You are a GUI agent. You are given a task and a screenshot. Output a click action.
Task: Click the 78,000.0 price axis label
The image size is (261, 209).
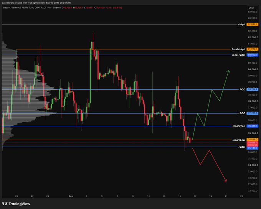pyautogui.click(x=253, y=101)
